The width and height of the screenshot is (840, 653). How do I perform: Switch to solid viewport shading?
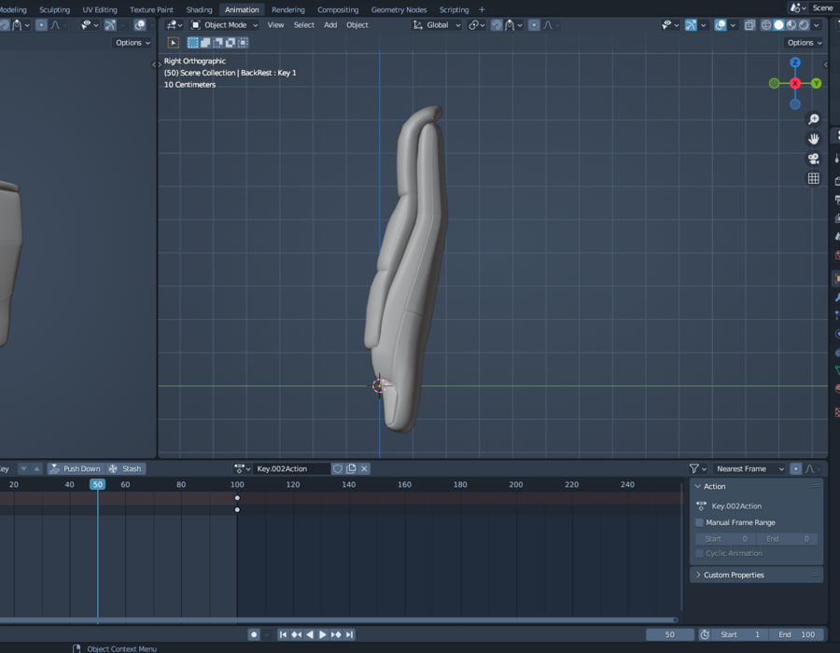tap(779, 24)
